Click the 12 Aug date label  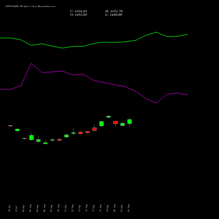coord(72,208)
